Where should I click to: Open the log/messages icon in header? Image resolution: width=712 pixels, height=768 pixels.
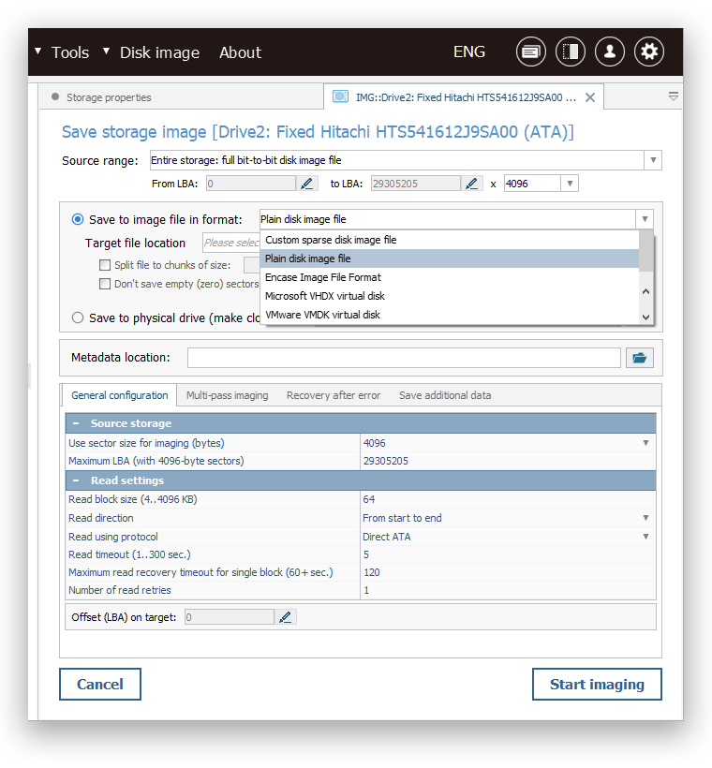[530, 52]
